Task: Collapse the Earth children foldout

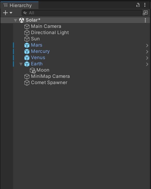Action: 21,64
